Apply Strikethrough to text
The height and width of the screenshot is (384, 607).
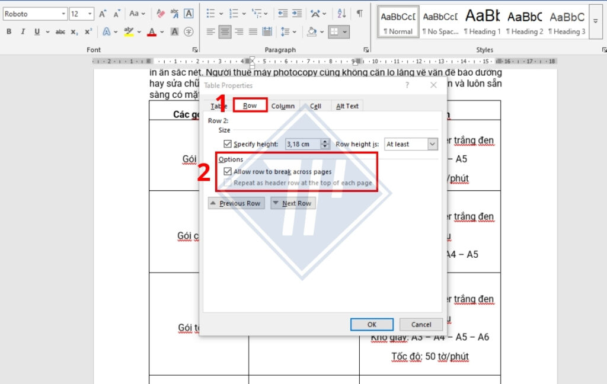point(60,32)
